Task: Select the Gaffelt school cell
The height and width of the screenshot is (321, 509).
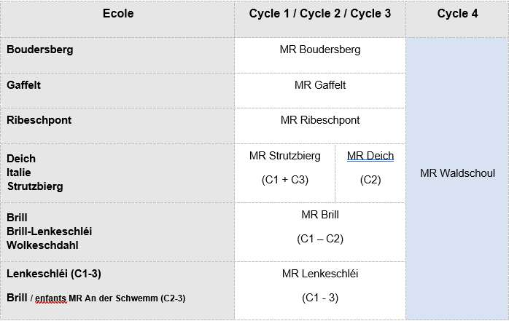Action: pyautogui.click(x=24, y=85)
